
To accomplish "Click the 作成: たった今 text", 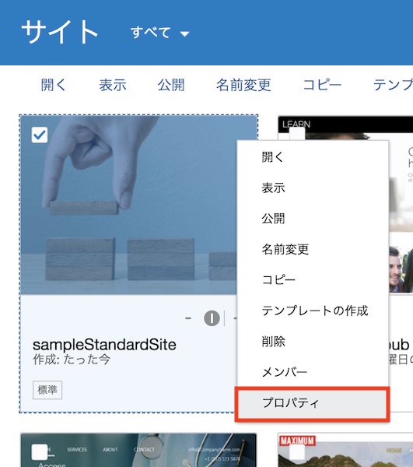I will (72, 360).
